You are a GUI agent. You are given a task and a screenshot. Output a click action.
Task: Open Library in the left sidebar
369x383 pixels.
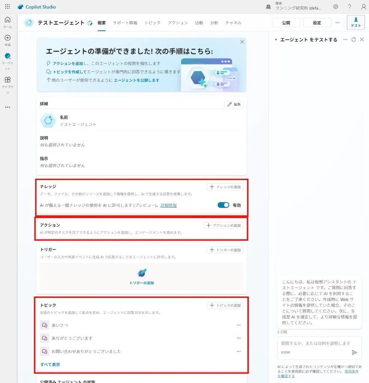point(7,82)
